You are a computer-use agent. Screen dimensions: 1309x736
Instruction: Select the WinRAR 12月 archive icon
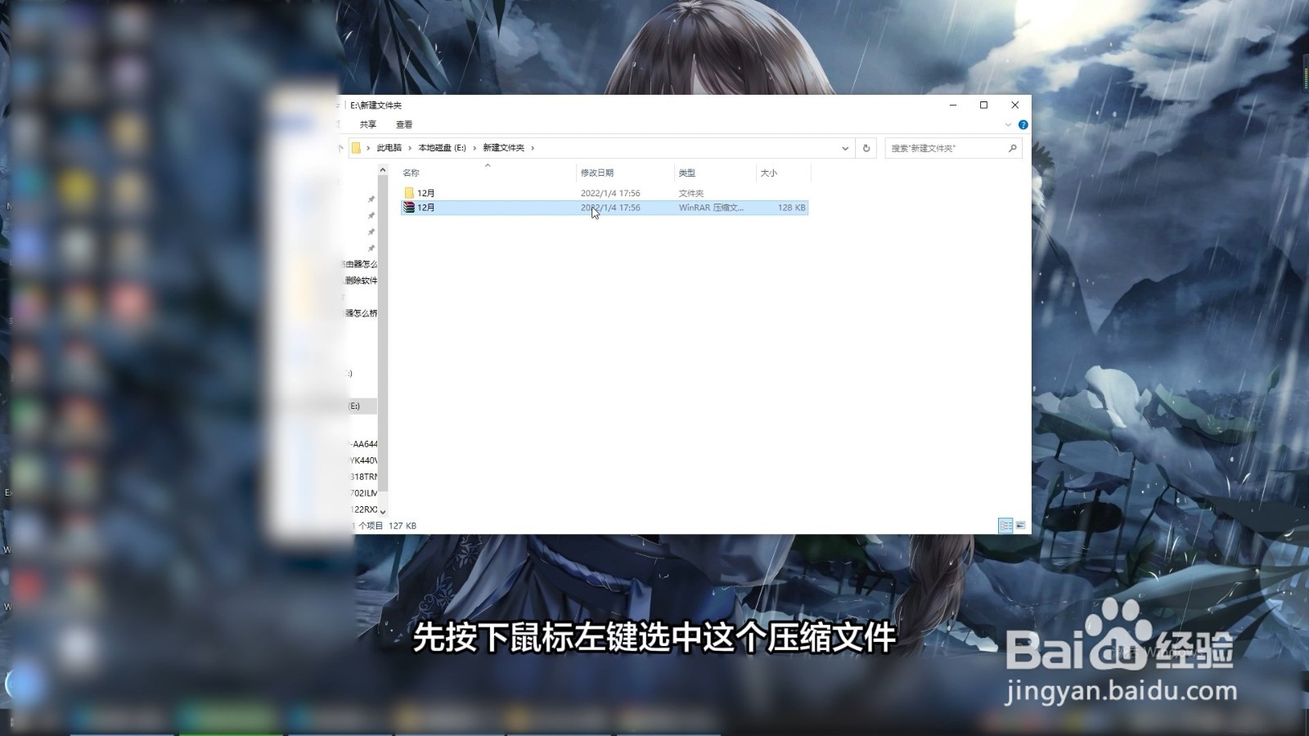[x=409, y=208]
